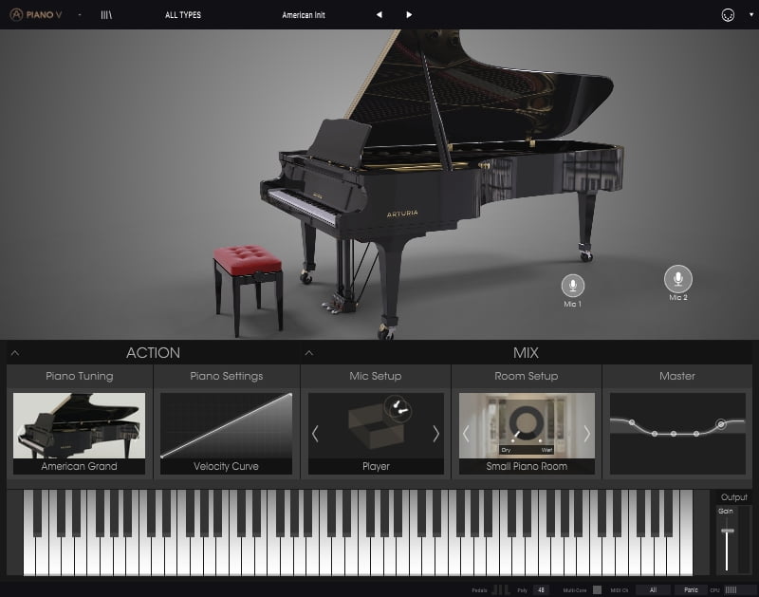Viewport: 759px width, 597px height.
Task: Select the Mic 2 microphone
Action: (678, 279)
